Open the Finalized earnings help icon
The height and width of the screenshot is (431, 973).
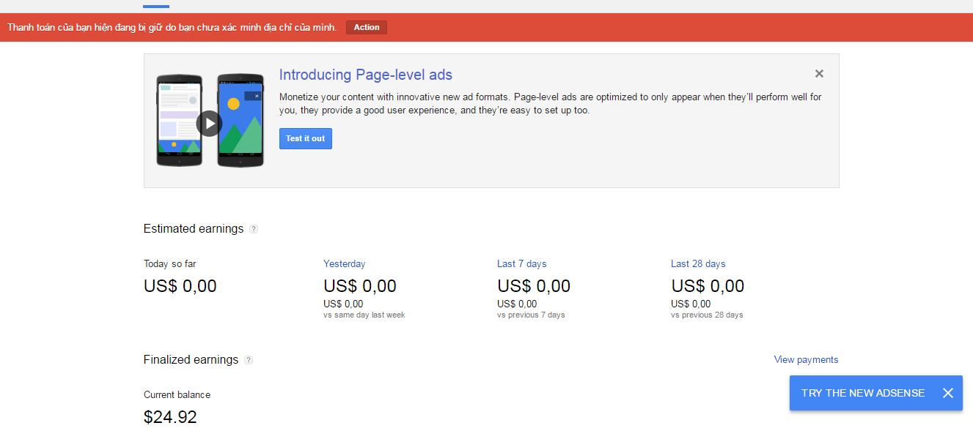pos(249,360)
